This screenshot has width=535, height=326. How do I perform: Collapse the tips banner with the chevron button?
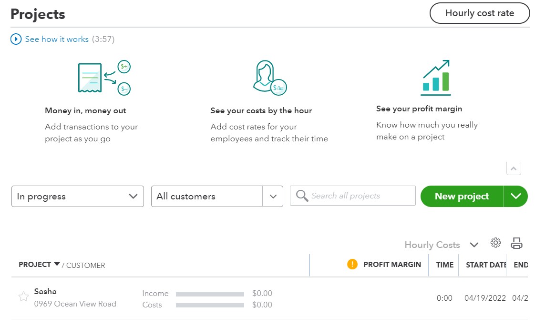pos(514,168)
